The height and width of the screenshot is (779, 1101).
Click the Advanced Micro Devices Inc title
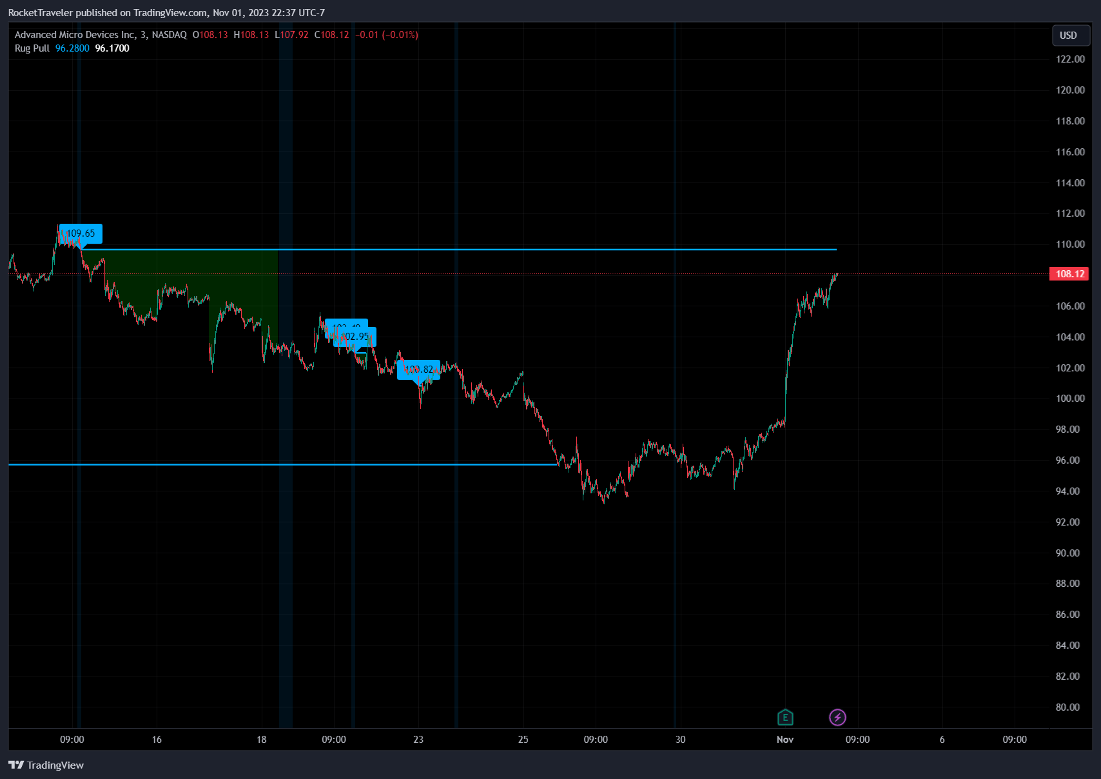75,35
